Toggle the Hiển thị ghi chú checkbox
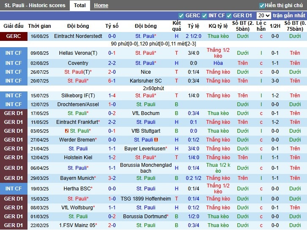Viewport: 307px width, 230px height. click(x=262, y=5)
